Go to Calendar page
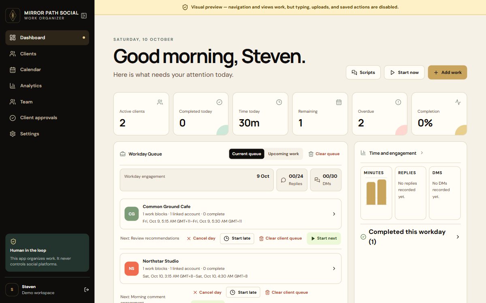The width and height of the screenshot is (486, 303). tap(47, 69)
